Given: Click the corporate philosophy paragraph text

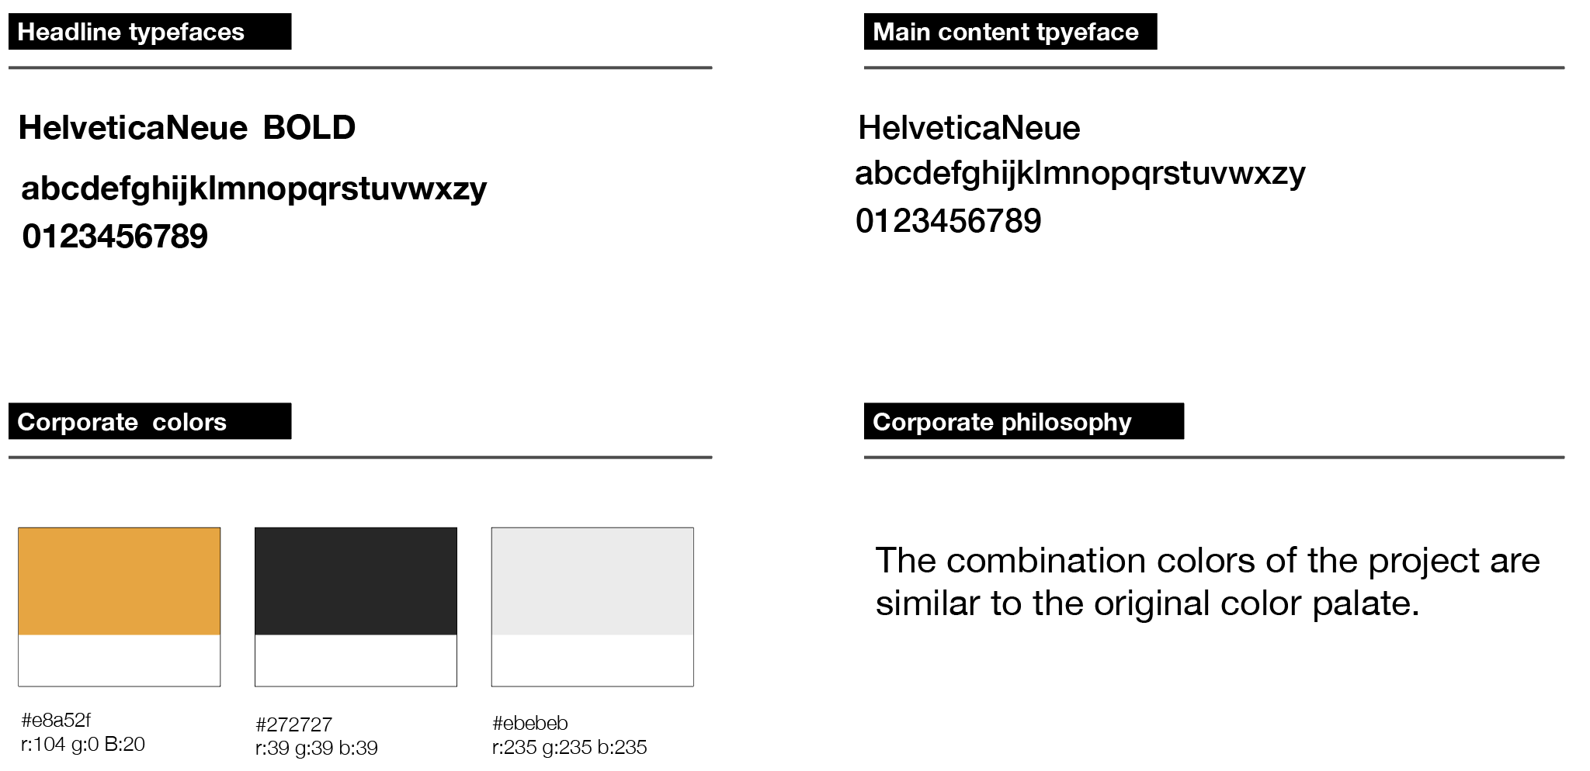Looking at the screenshot, I should [x=1207, y=582].
